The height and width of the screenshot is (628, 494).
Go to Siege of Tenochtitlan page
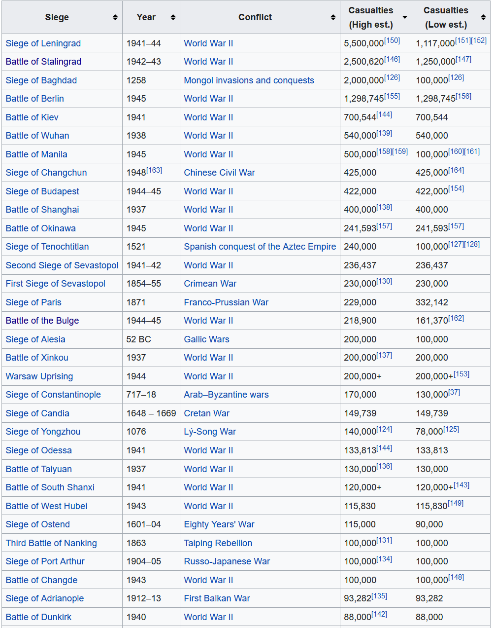click(x=47, y=247)
